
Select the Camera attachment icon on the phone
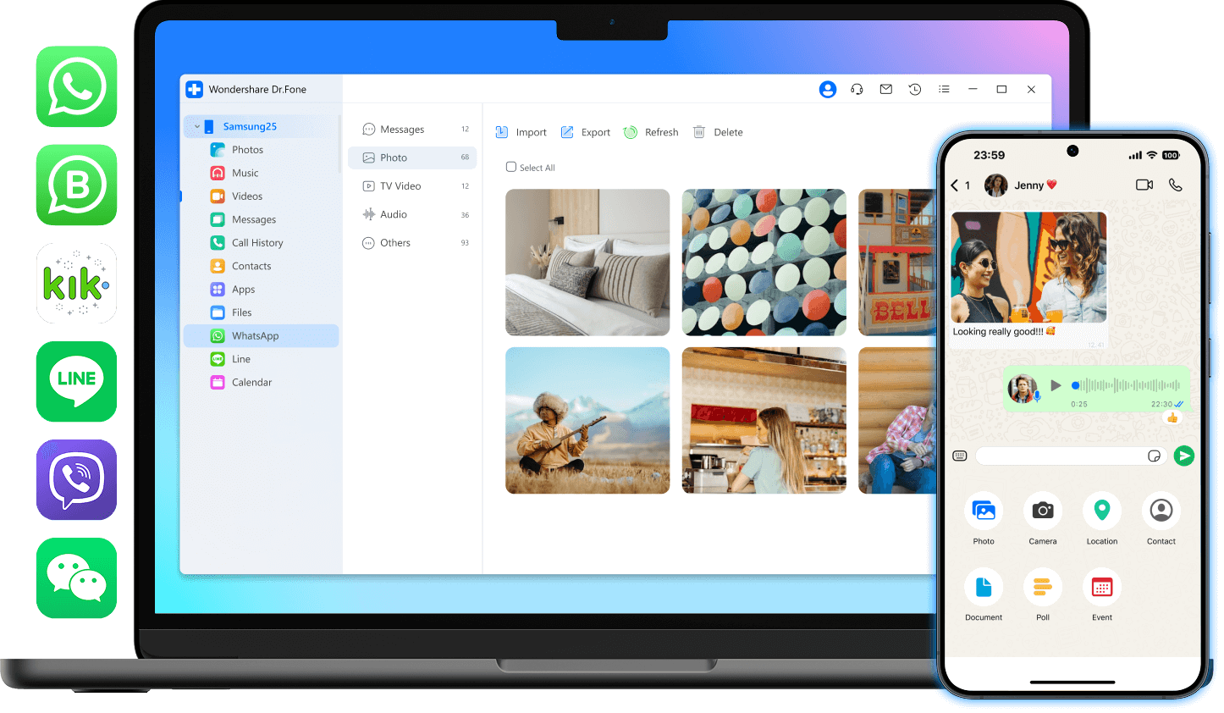point(1042,511)
